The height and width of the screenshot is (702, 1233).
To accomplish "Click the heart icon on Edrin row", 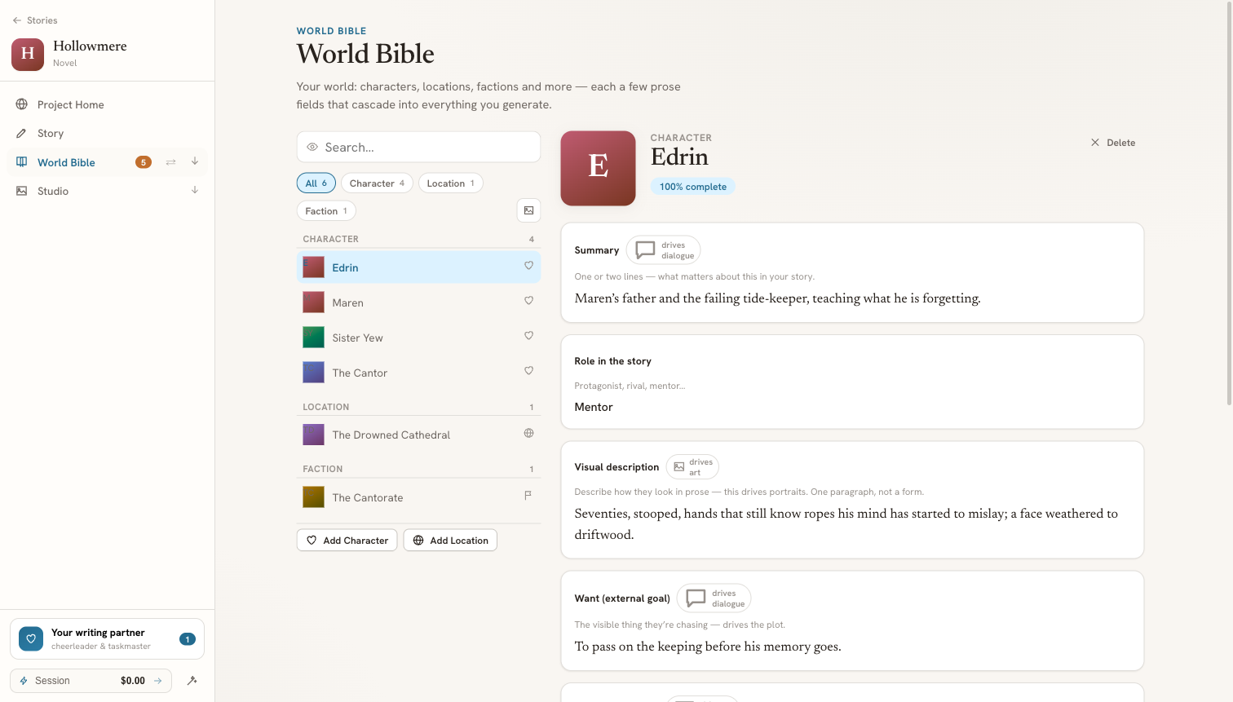I will (528, 266).
